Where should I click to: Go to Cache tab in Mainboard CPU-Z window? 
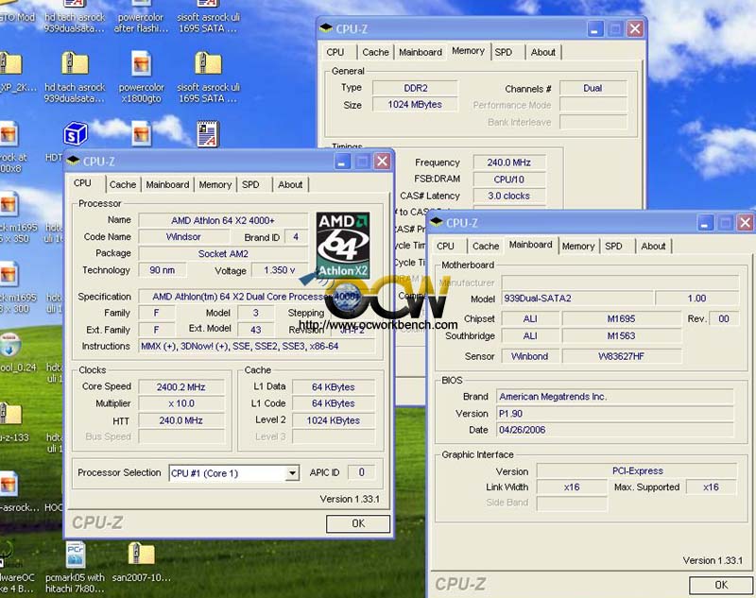coord(486,247)
